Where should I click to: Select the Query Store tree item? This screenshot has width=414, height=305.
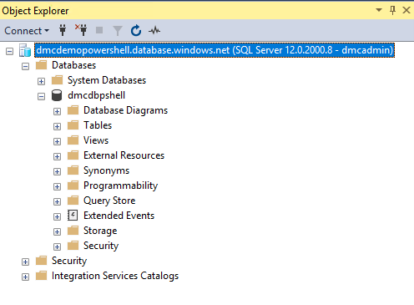pos(109,201)
